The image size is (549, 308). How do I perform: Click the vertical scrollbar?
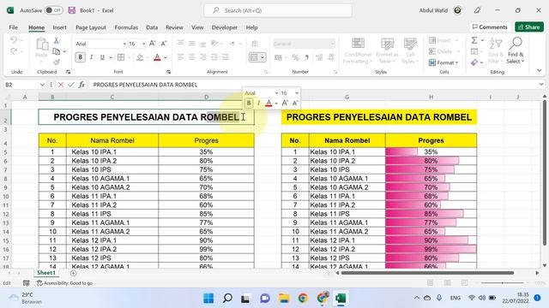[545, 172]
